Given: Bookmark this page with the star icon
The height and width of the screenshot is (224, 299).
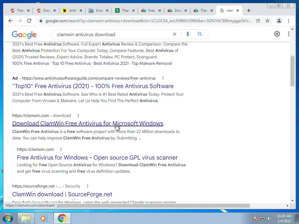Looking at the screenshot, I should click(x=267, y=21).
